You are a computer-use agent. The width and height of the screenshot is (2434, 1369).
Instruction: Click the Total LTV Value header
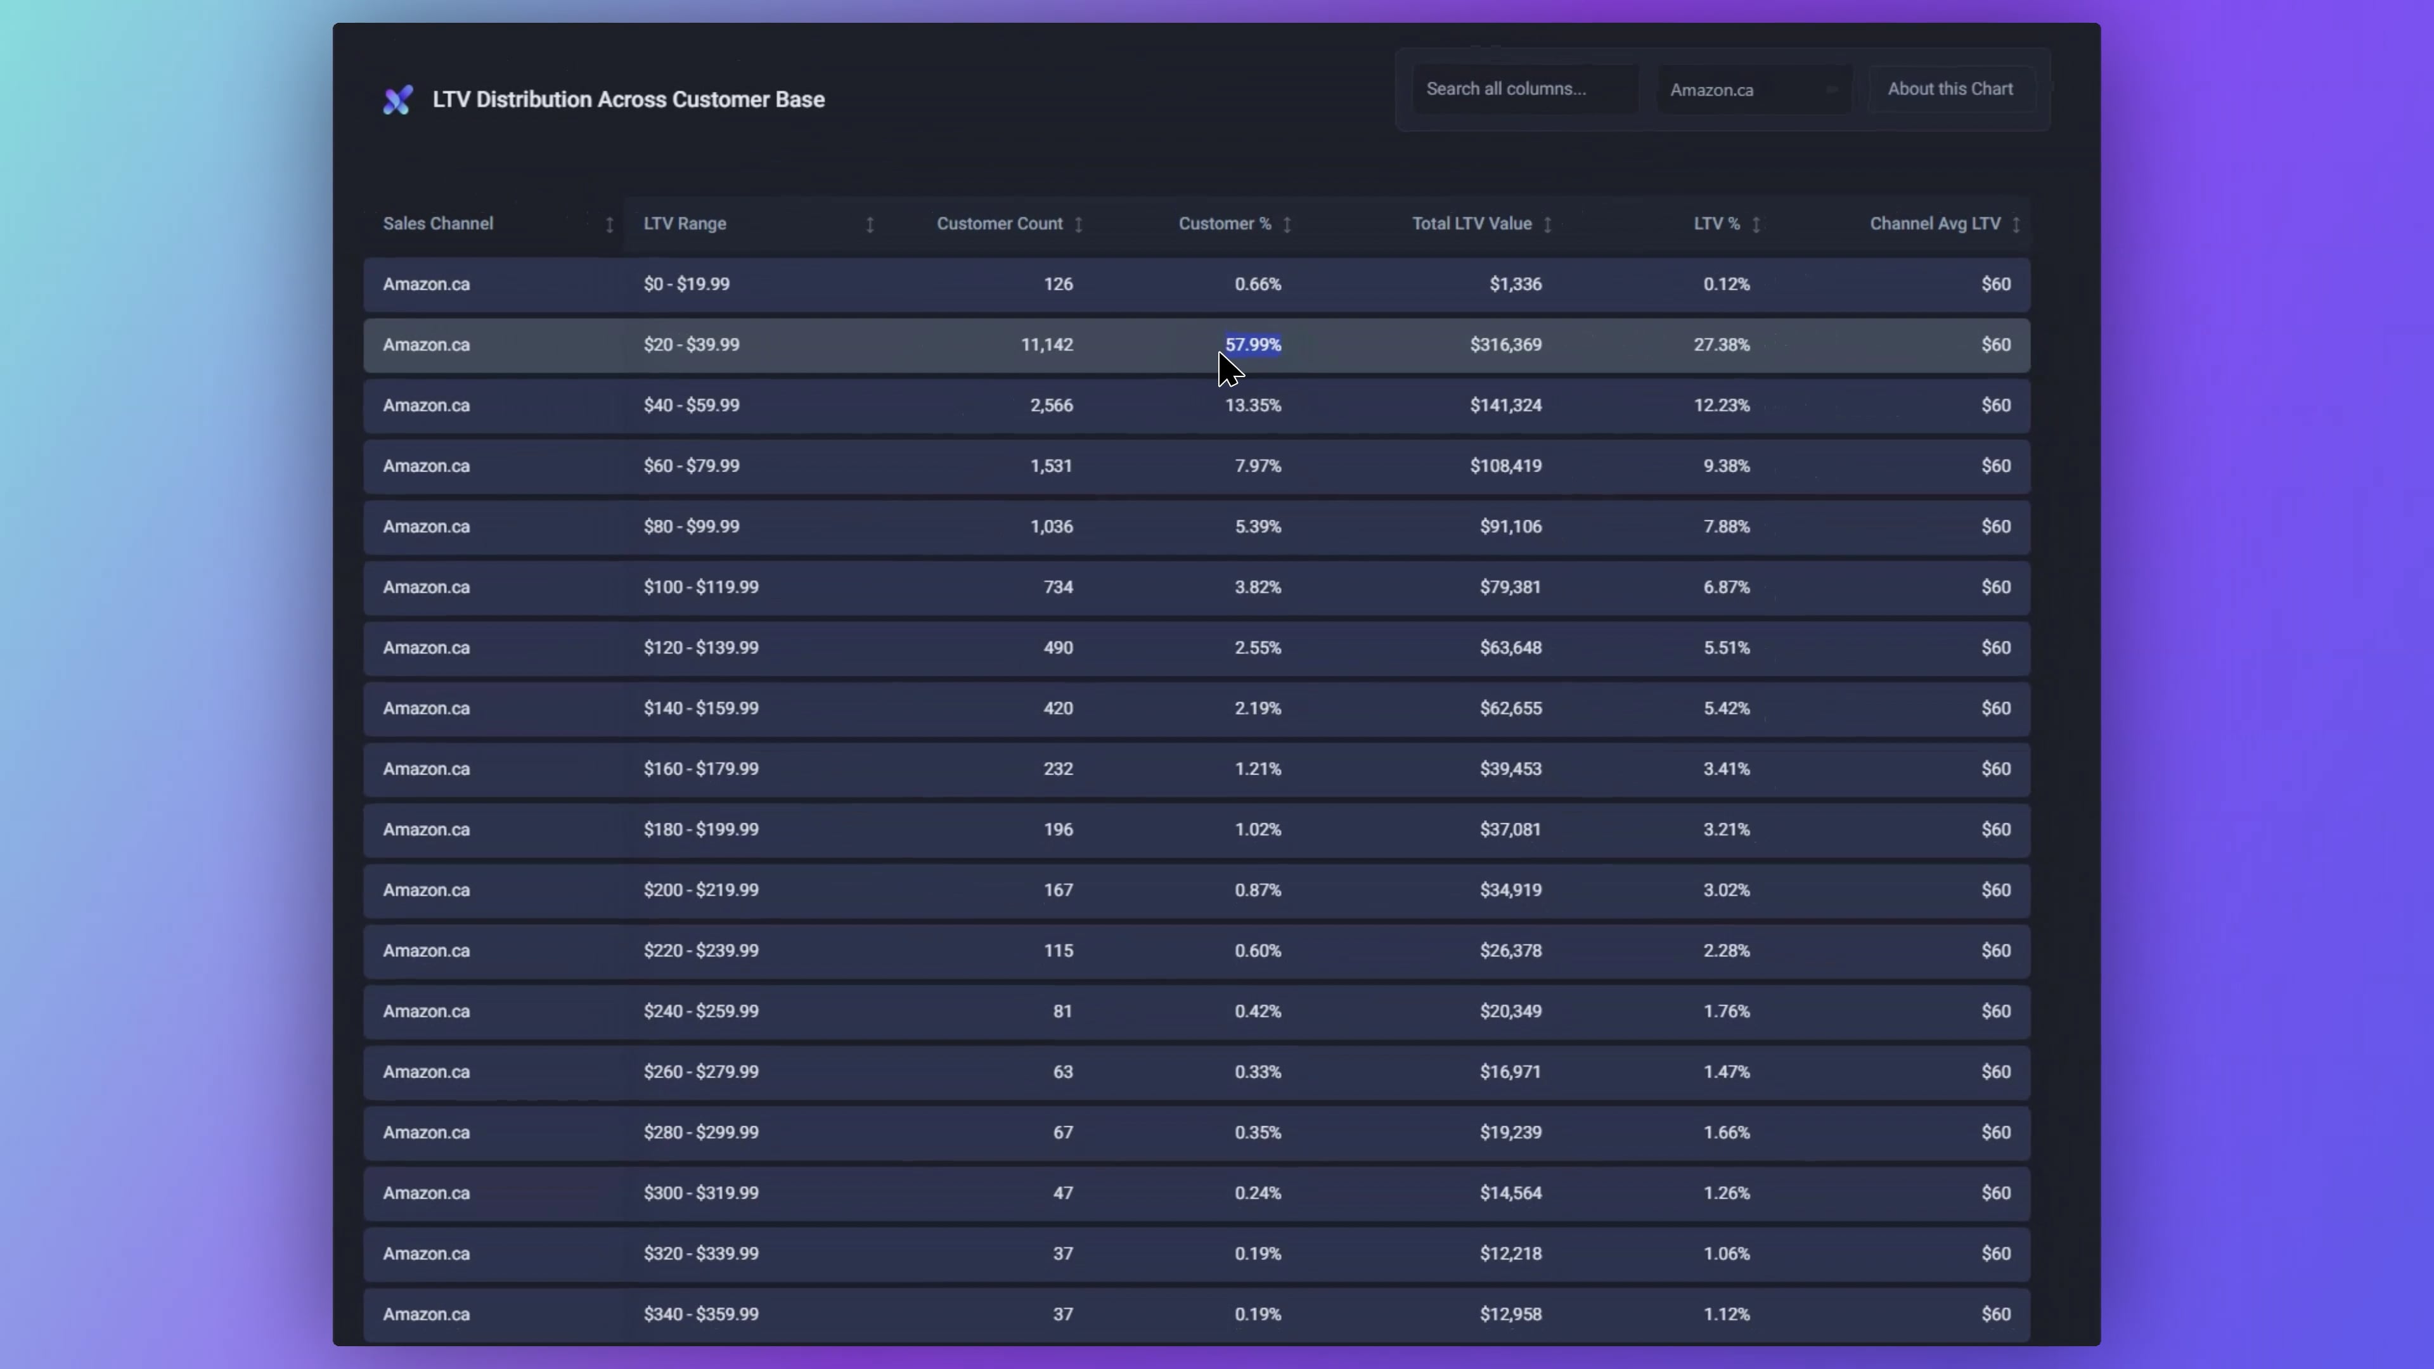pos(1471,224)
